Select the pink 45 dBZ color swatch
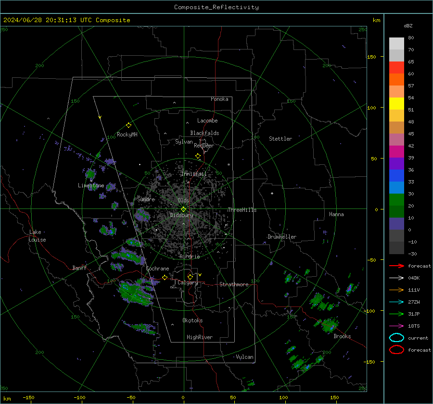Image resolution: width=433 pixels, height=404 pixels. pos(396,140)
